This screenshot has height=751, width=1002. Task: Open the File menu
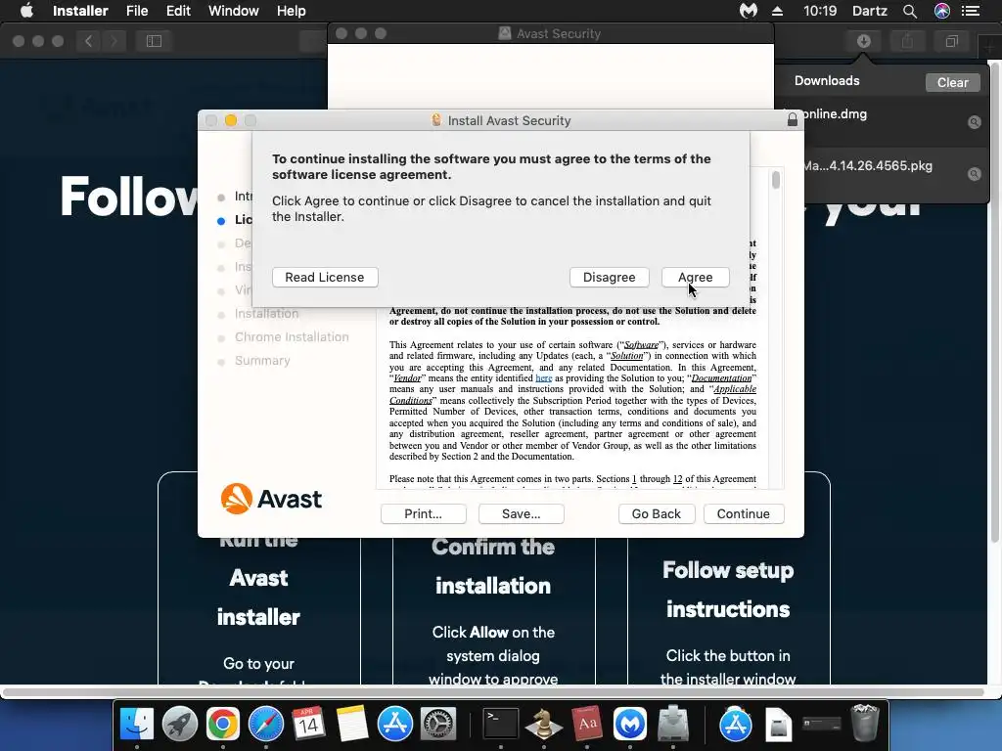137,11
